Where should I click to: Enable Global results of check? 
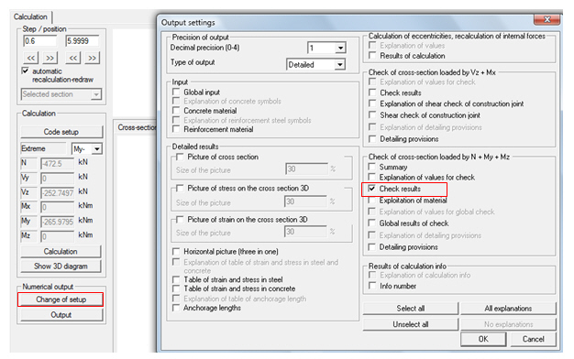pyautogui.click(x=372, y=223)
